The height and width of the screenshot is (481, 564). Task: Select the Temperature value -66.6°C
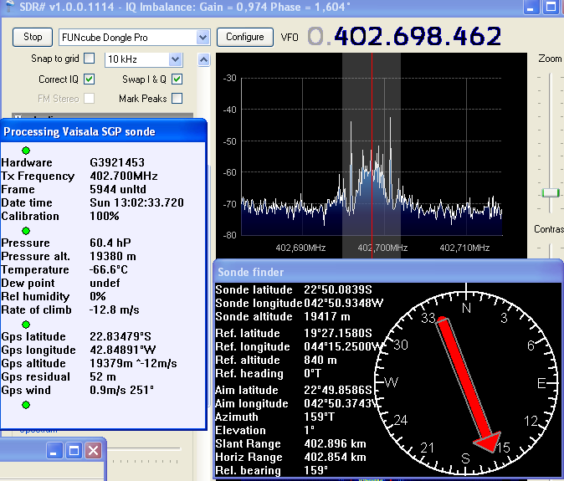pyautogui.click(x=109, y=269)
